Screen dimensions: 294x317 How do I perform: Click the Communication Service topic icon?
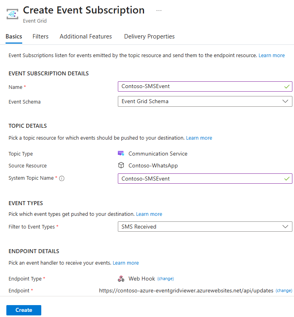[121, 154]
